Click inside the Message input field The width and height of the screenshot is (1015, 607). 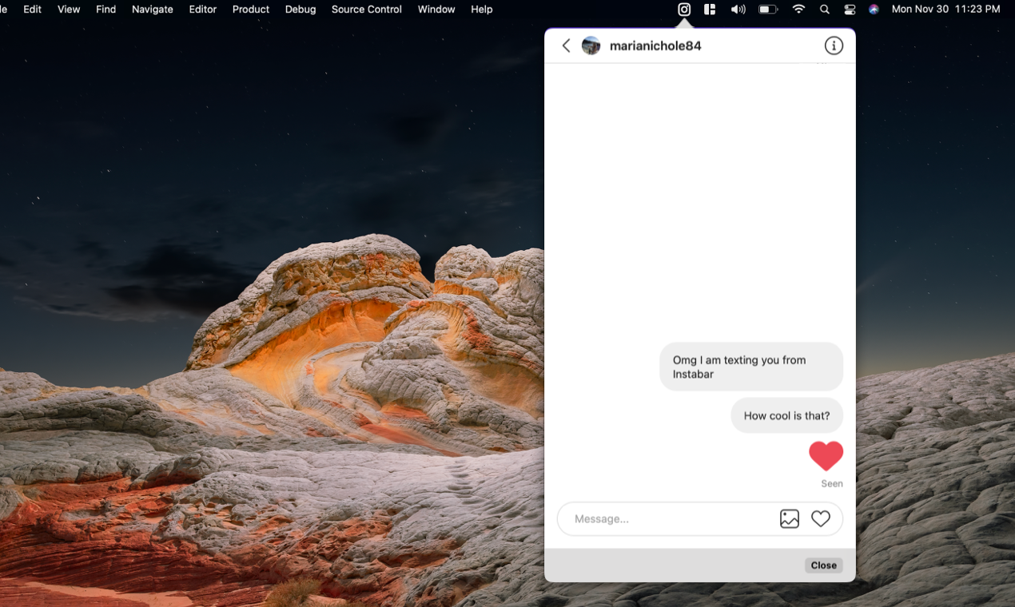tap(663, 519)
